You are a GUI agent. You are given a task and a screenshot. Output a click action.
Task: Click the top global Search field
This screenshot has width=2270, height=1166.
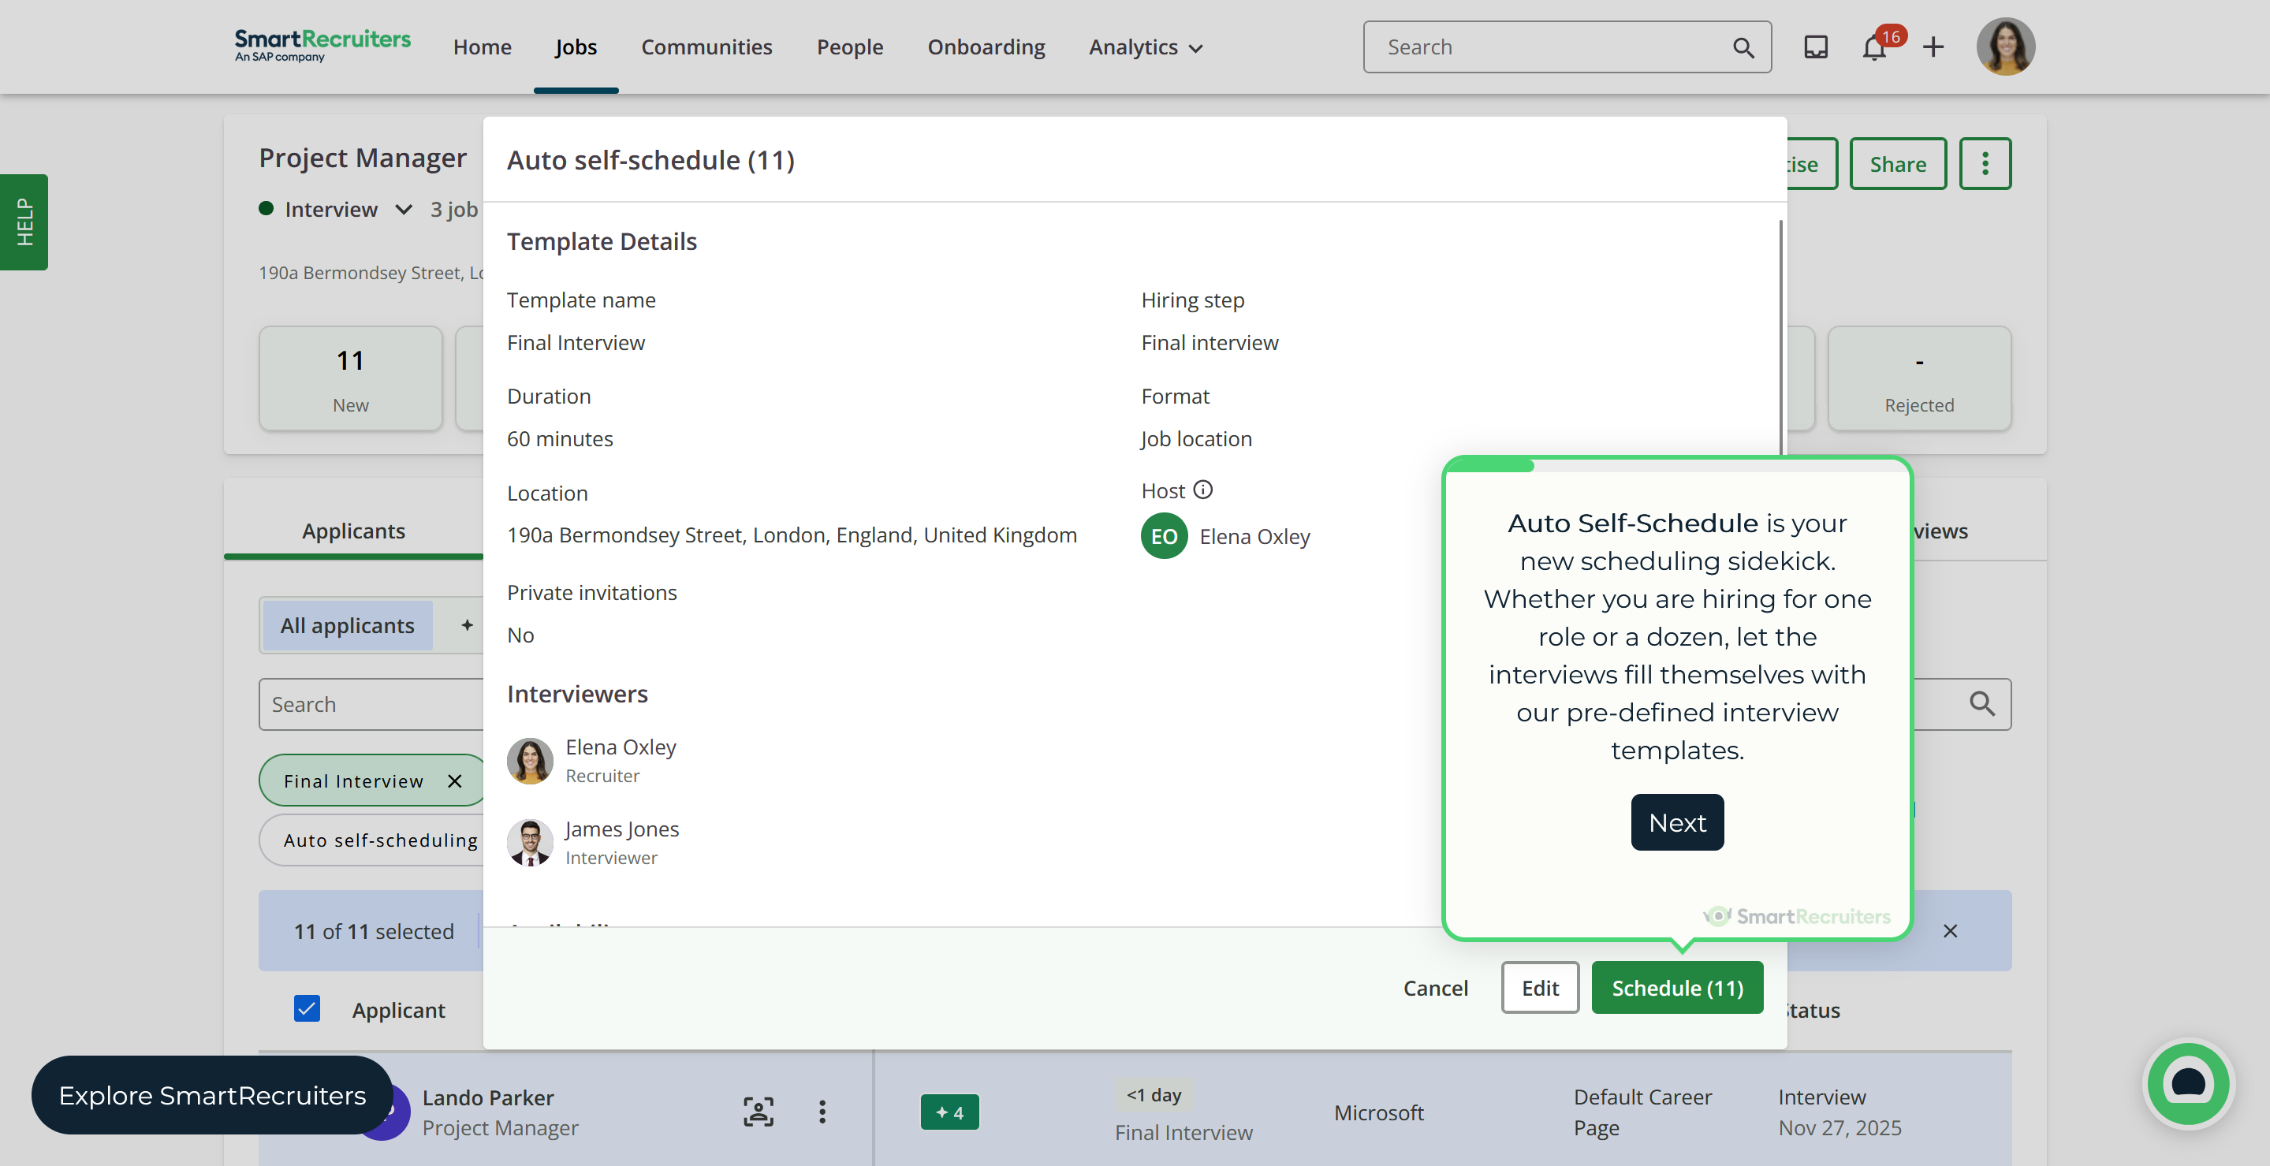click(x=1551, y=47)
